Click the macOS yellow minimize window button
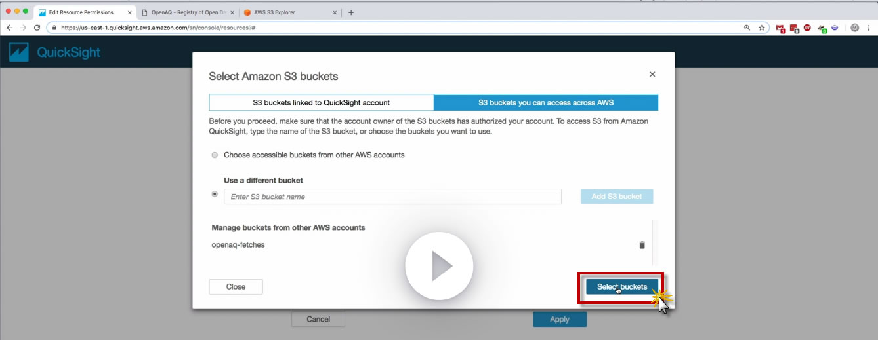The width and height of the screenshot is (878, 340). (x=17, y=12)
